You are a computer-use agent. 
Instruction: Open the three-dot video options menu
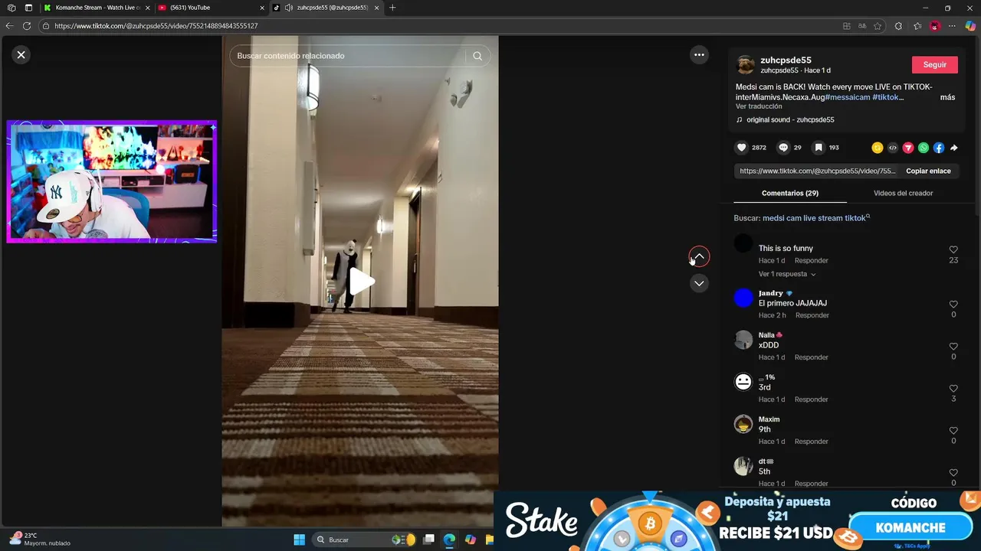click(x=699, y=54)
